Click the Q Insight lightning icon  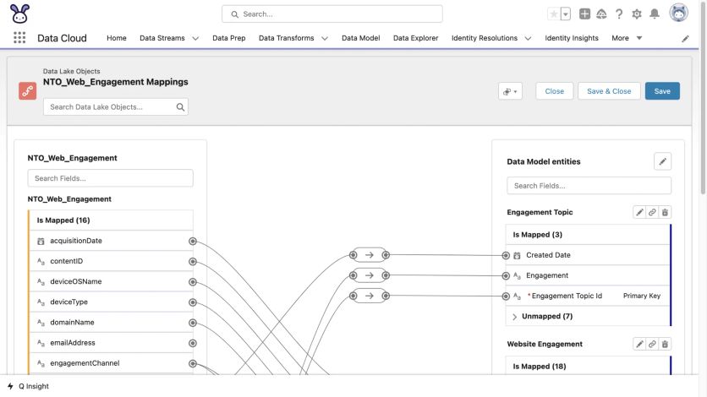click(x=10, y=386)
